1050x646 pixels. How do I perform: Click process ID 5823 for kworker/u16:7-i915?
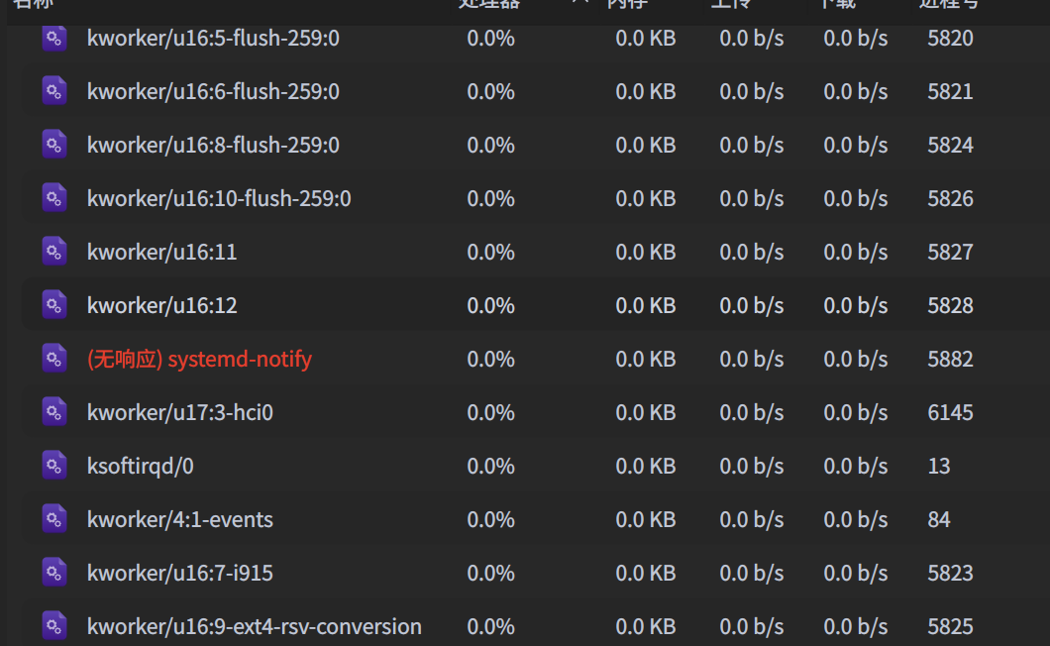pos(950,573)
